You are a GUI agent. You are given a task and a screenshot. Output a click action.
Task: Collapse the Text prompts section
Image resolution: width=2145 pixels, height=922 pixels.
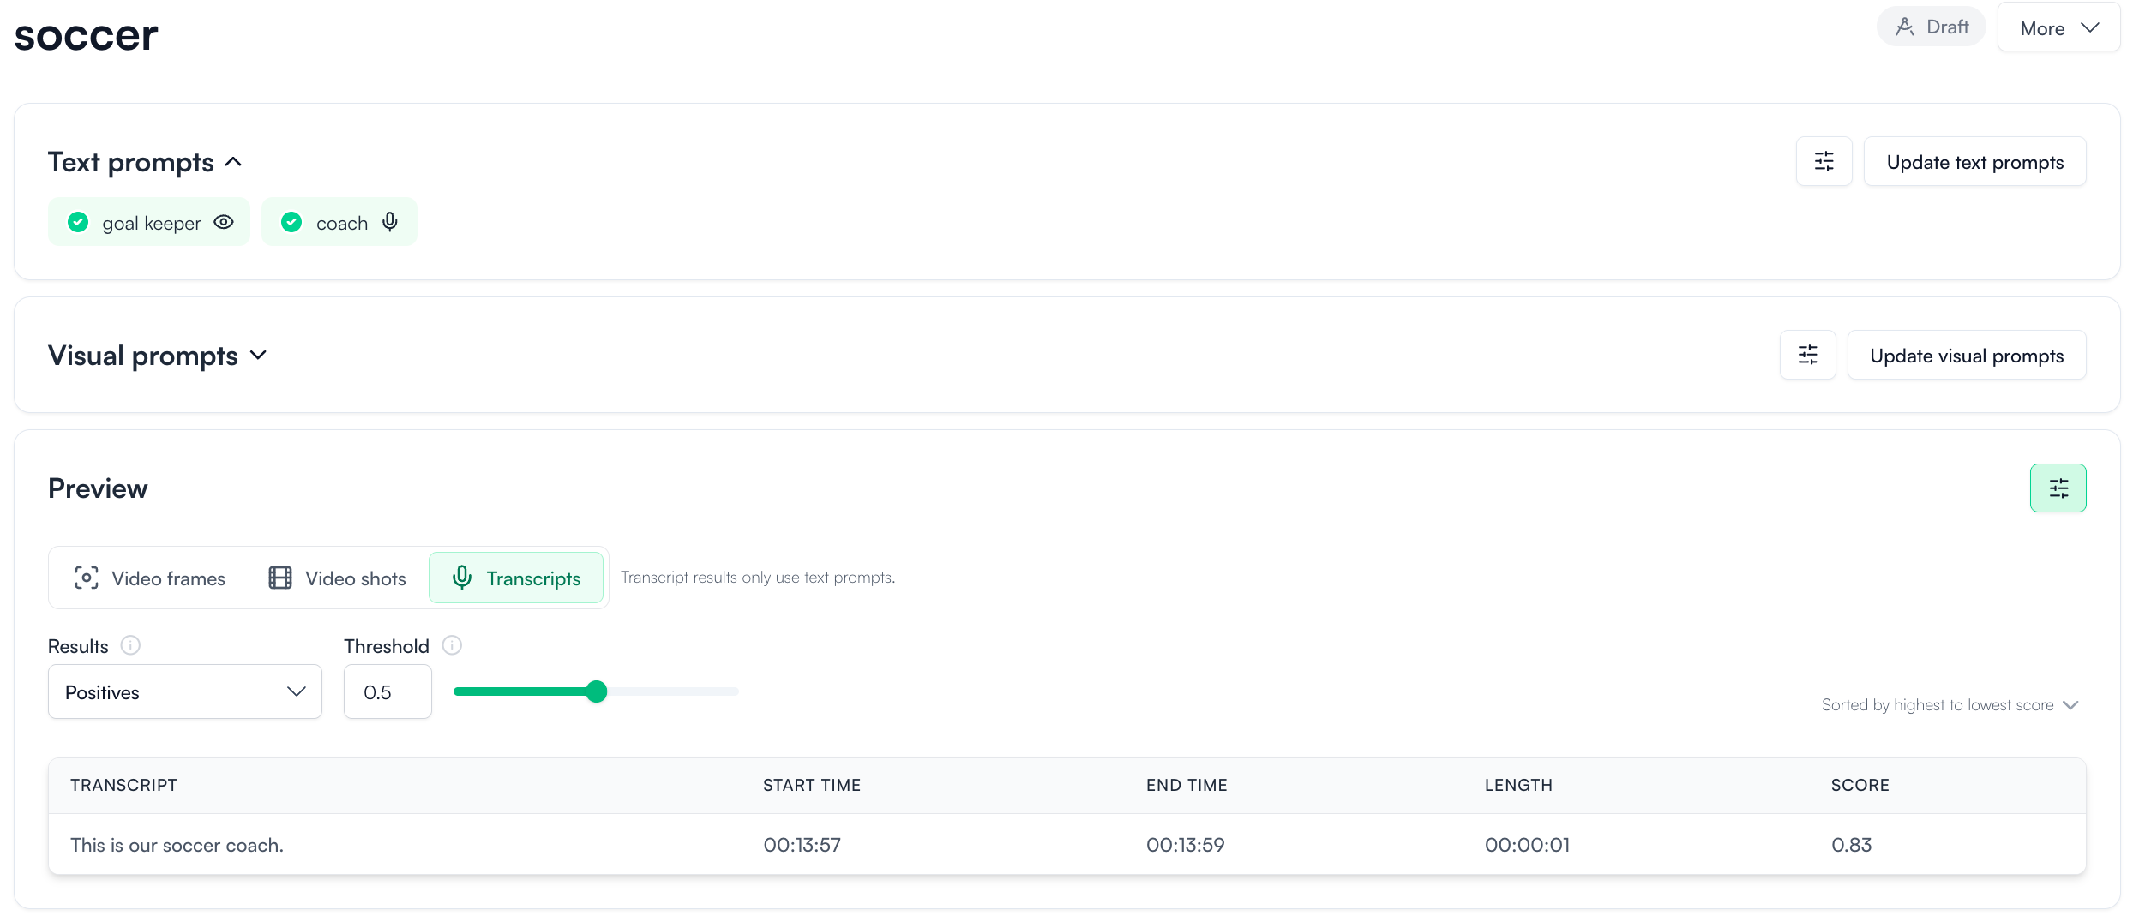pos(233,162)
